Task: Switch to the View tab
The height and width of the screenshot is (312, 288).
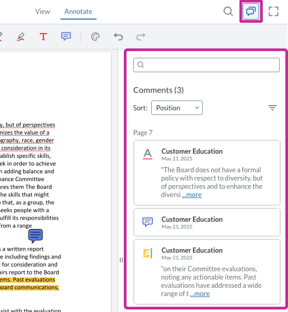Action: point(43,11)
